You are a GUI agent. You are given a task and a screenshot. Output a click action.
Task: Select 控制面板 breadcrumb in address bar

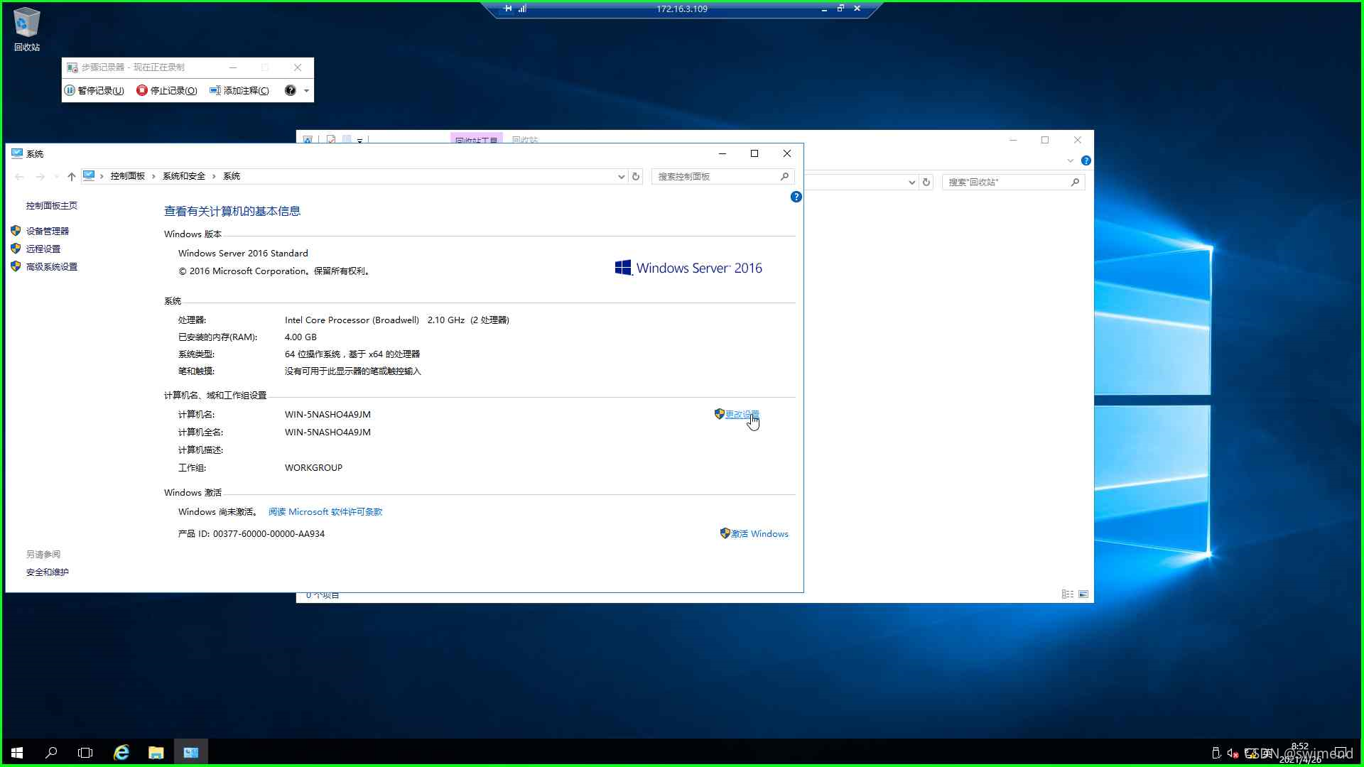tap(127, 176)
